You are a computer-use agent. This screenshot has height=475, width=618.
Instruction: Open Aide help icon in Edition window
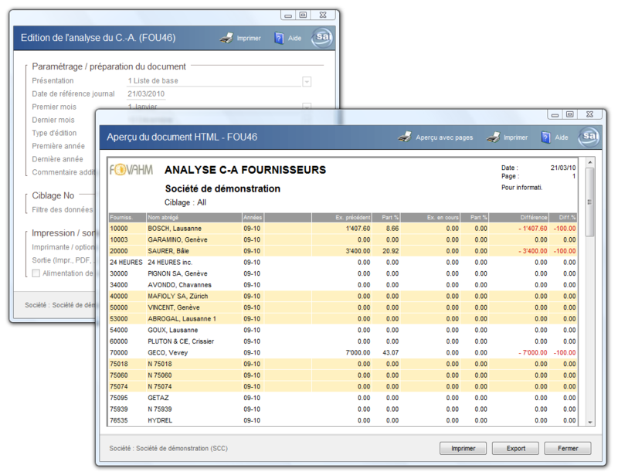click(280, 38)
